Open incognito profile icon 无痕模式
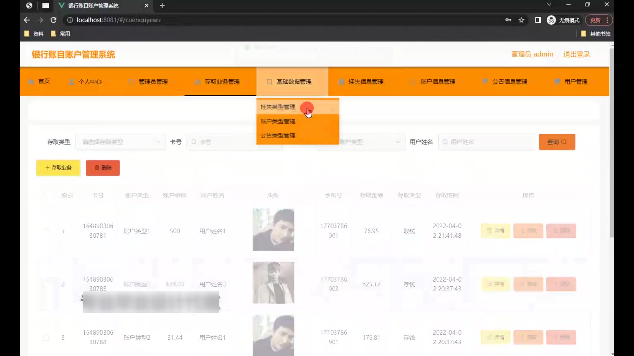 point(551,20)
